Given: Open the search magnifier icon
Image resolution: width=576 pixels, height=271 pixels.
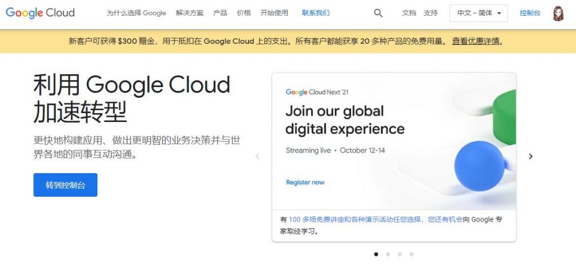Looking at the screenshot, I should 378,13.
